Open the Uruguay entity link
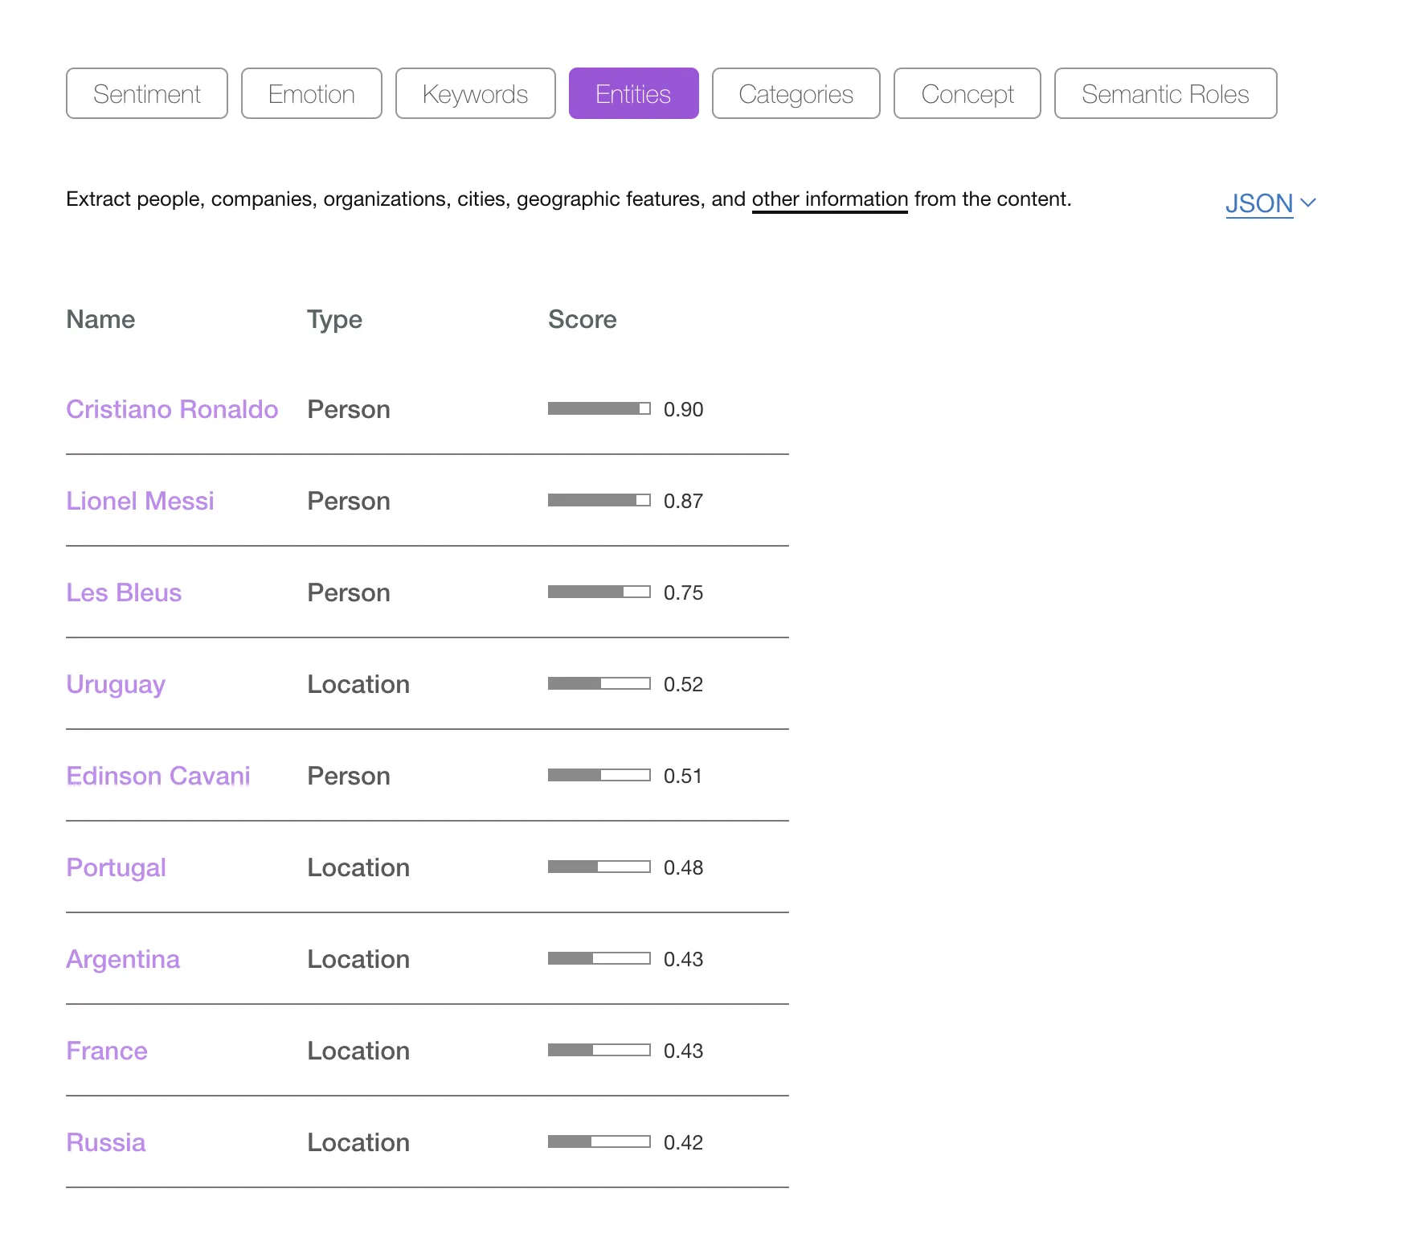This screenshot has width=1403, height=1246. [117, 685]
